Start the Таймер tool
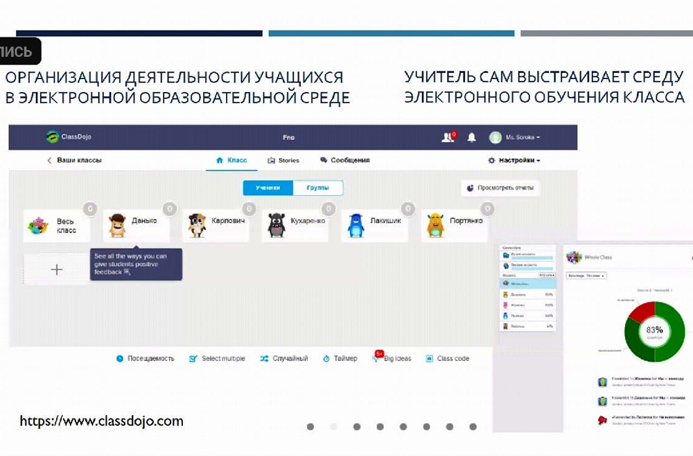 pos(340,358)
